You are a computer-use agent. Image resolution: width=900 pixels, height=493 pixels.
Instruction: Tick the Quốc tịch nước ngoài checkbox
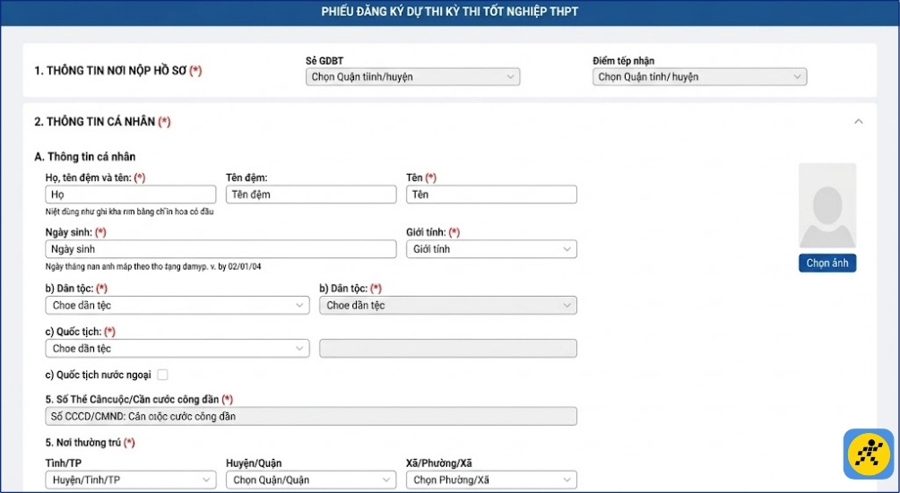(x=162, y=375)
